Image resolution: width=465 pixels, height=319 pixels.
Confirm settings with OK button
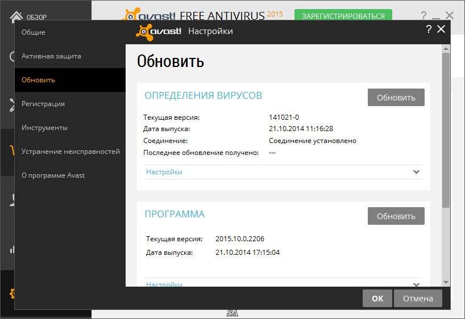tap(377, 299)
